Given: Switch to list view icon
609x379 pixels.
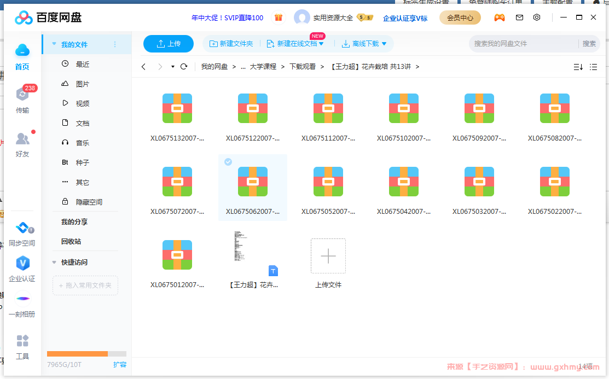Looking at the screenshot, I should click(594, 67).
